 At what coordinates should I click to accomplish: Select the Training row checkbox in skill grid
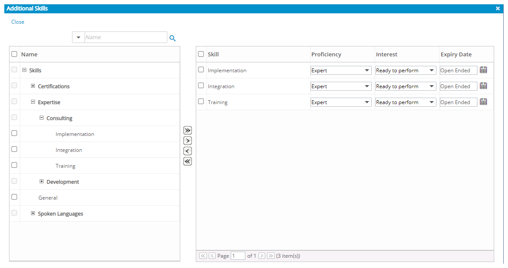point(201,101)
